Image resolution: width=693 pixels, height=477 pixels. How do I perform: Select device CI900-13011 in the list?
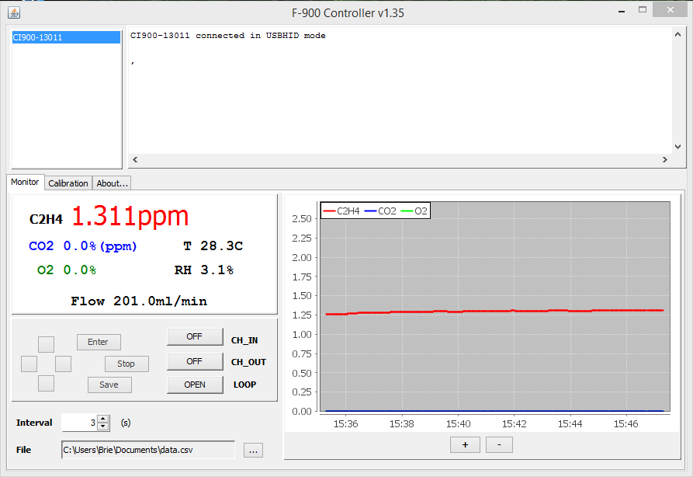pyautogui.click(x=66, y=37)
